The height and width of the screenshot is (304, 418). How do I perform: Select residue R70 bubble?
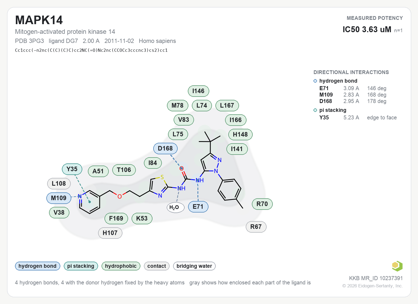(x=262, y=204)
